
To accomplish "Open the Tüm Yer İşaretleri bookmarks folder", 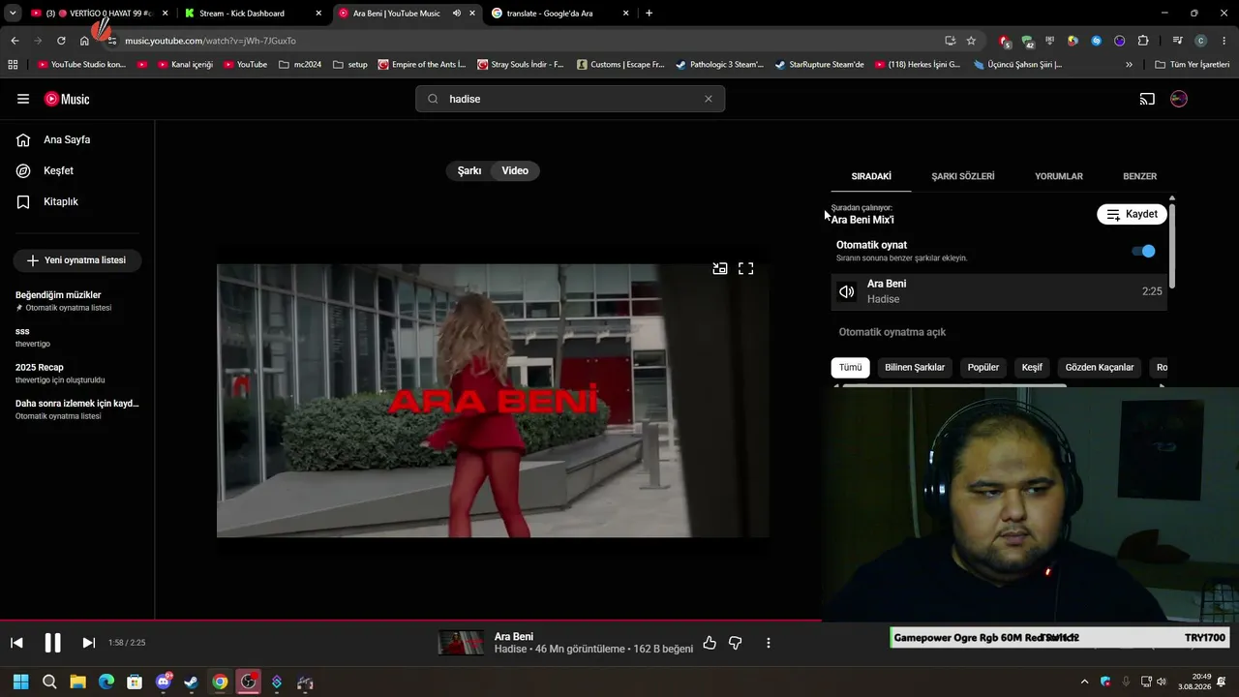I will [x=1193, y=65].
